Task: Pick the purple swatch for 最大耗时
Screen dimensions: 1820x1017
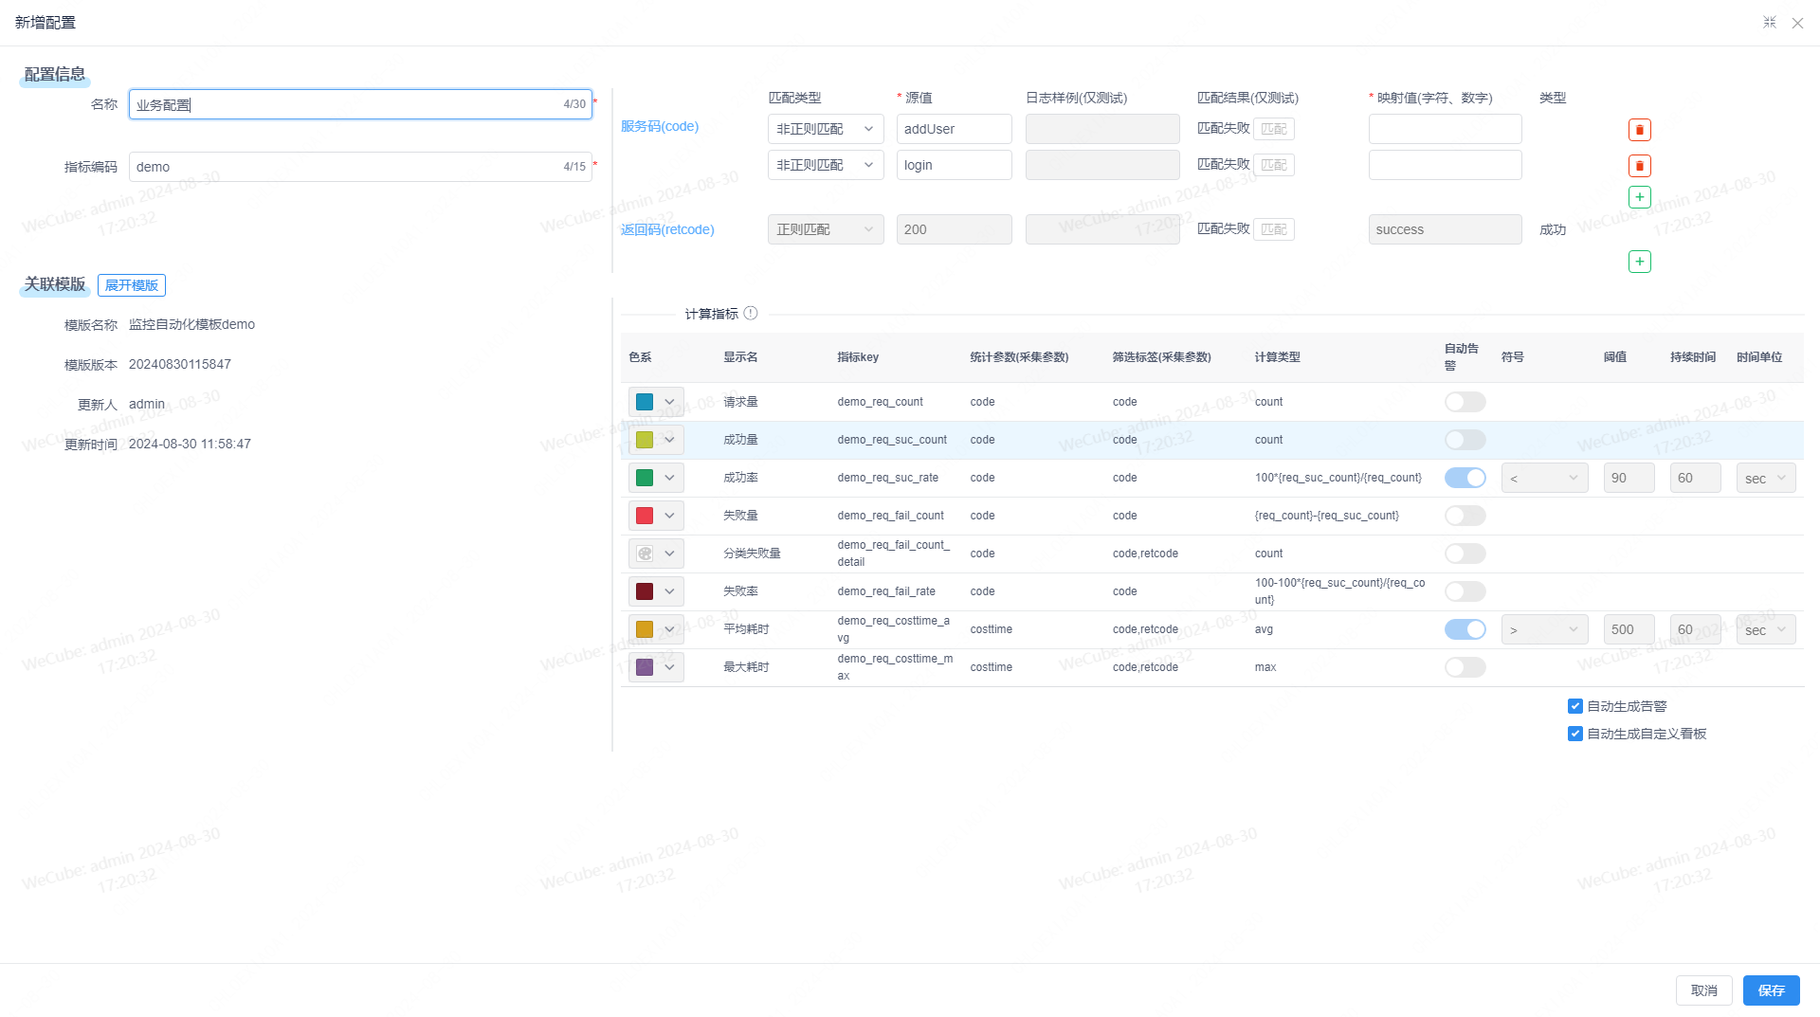Action: pyautogui.click(x=645, y=667)
